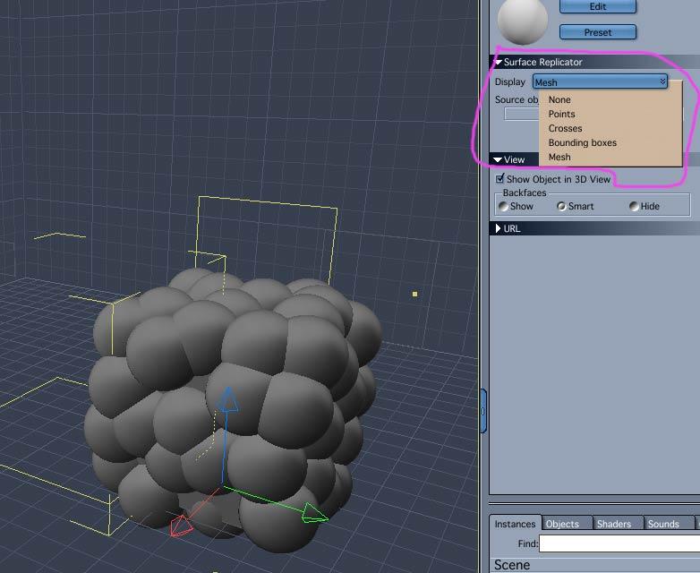Click the panel splitter handle
700x573 pixels.
click(x=483, y=411)
